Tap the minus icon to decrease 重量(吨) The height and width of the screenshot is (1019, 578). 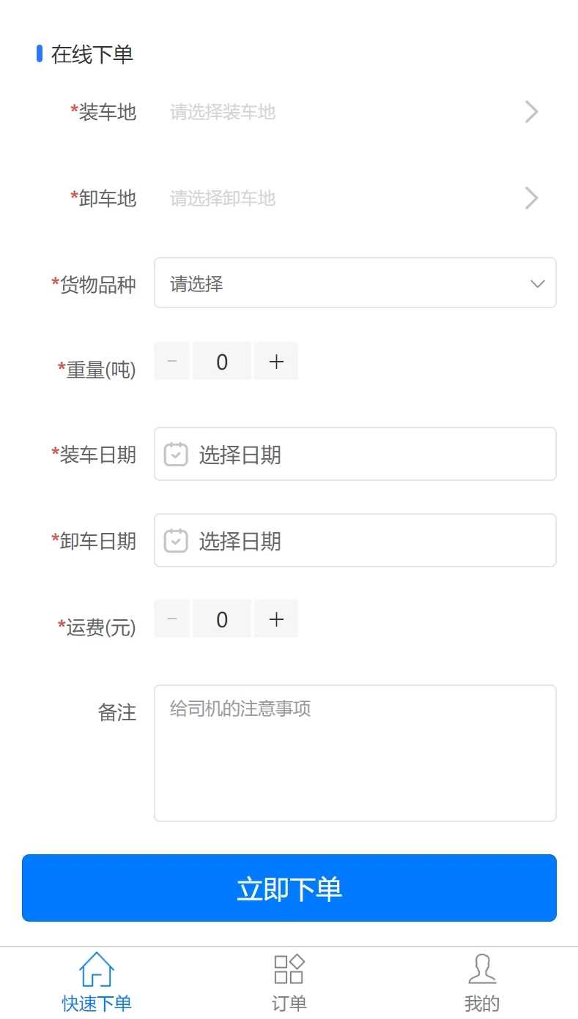click(x=171, y=361)
